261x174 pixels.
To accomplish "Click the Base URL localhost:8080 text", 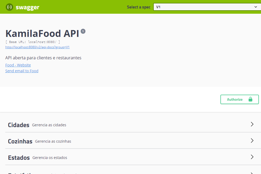I will point(33,42).
